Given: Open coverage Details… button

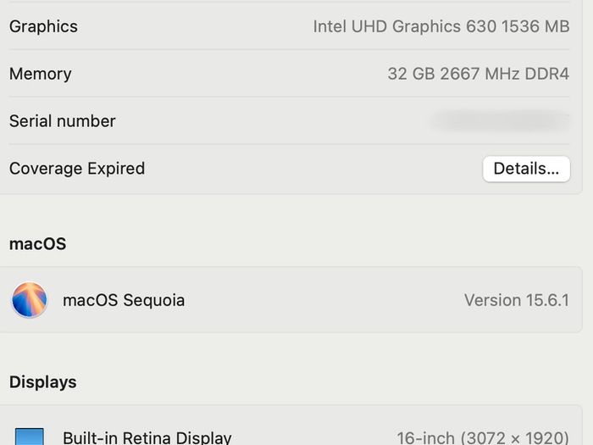Looking at the screenshot, I should coord(526,169).
